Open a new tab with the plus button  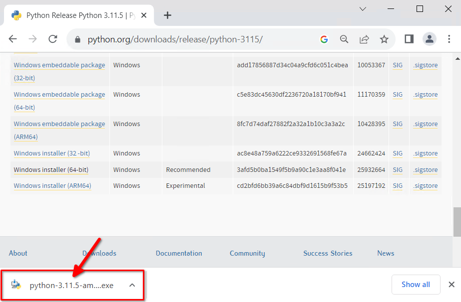point(167,15)
